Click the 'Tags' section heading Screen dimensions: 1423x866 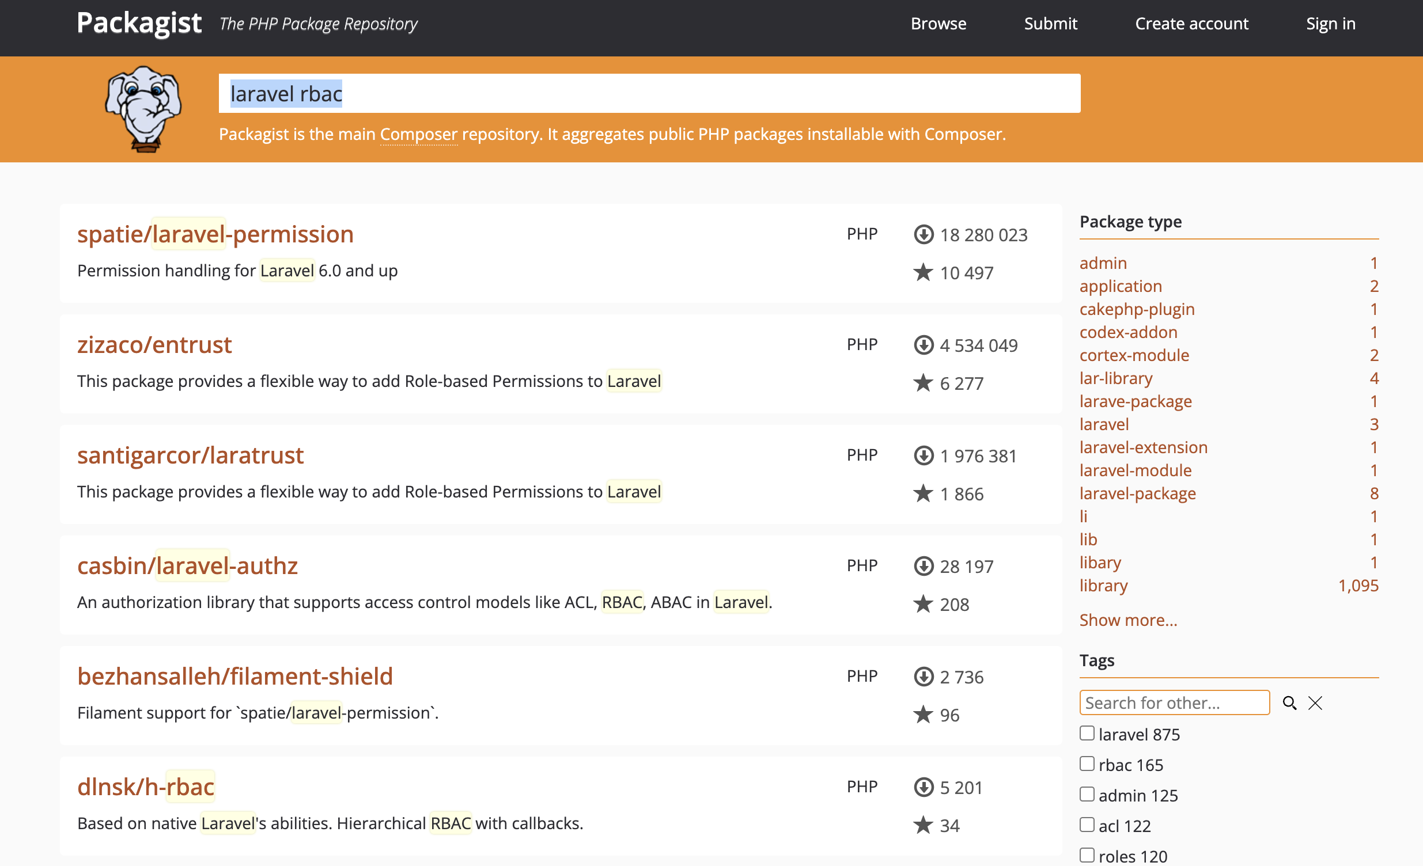[x=1096, y=660]
